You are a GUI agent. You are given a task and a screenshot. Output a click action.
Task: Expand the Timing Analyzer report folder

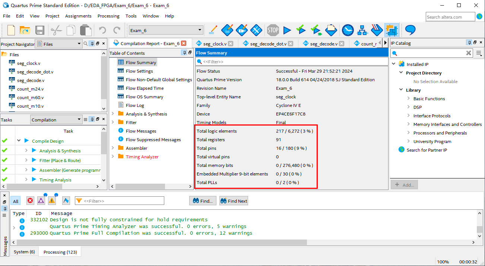click(x=113, y=156)
